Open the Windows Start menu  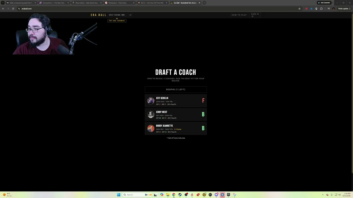click(x=119, y=195)
